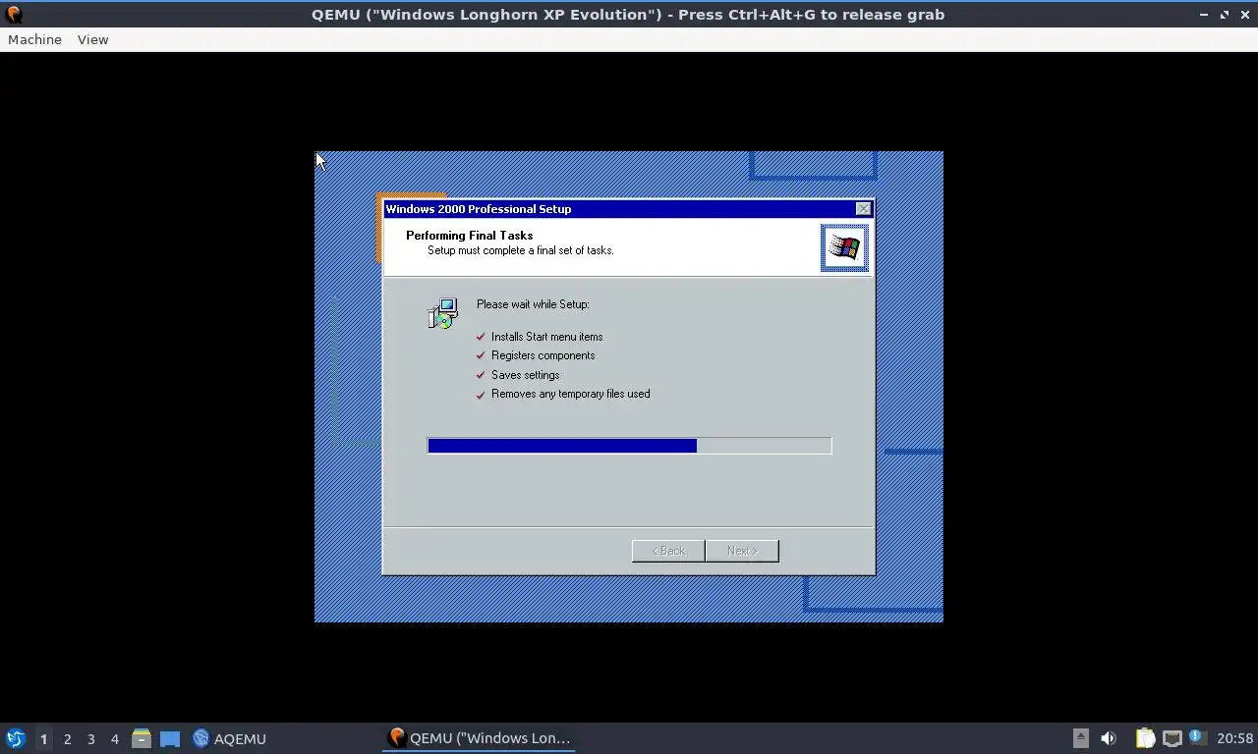Screen dimensions: 1258x754
Task: Click the computer and CD setup icon
Action: point(442,313)
